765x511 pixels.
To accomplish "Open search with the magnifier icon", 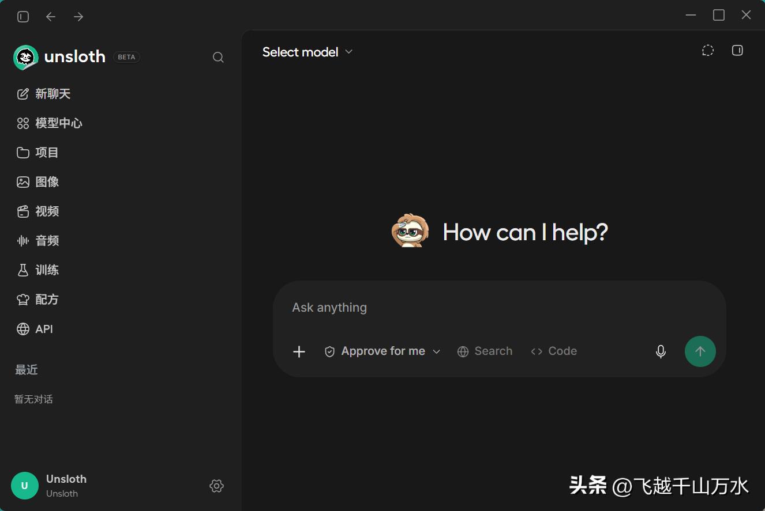I will pyautogui.click(x=218, y=57).
